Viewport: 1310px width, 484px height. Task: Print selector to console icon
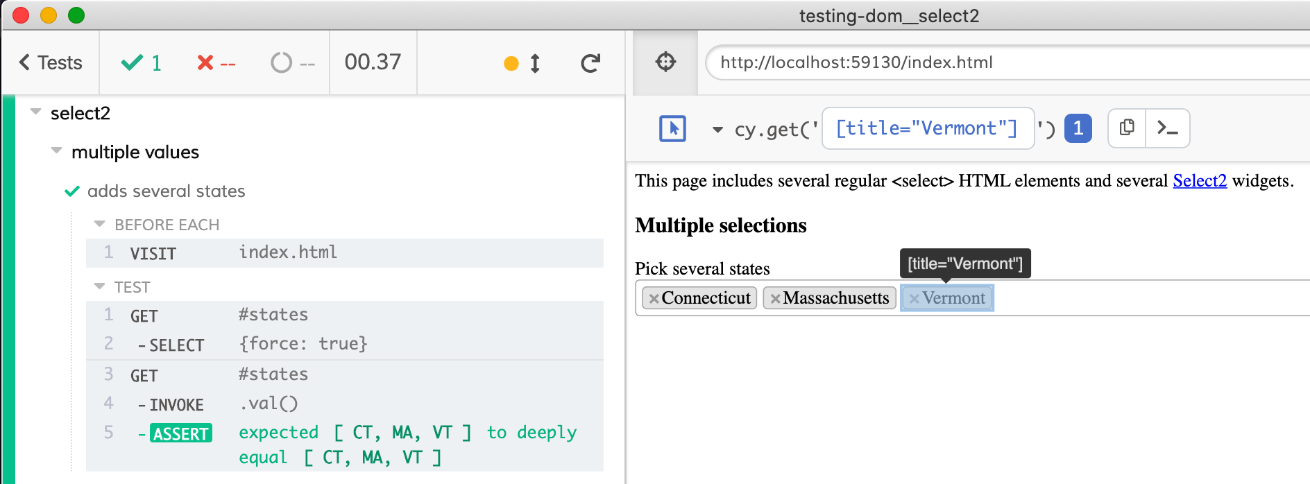click(x=1167, y=128)
